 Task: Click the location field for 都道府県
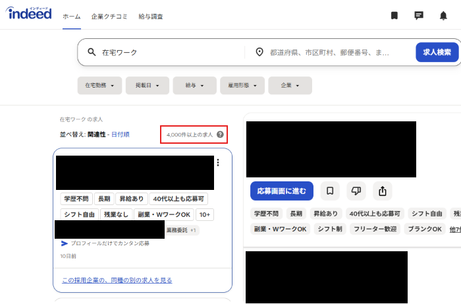click(x=329, y=52)
